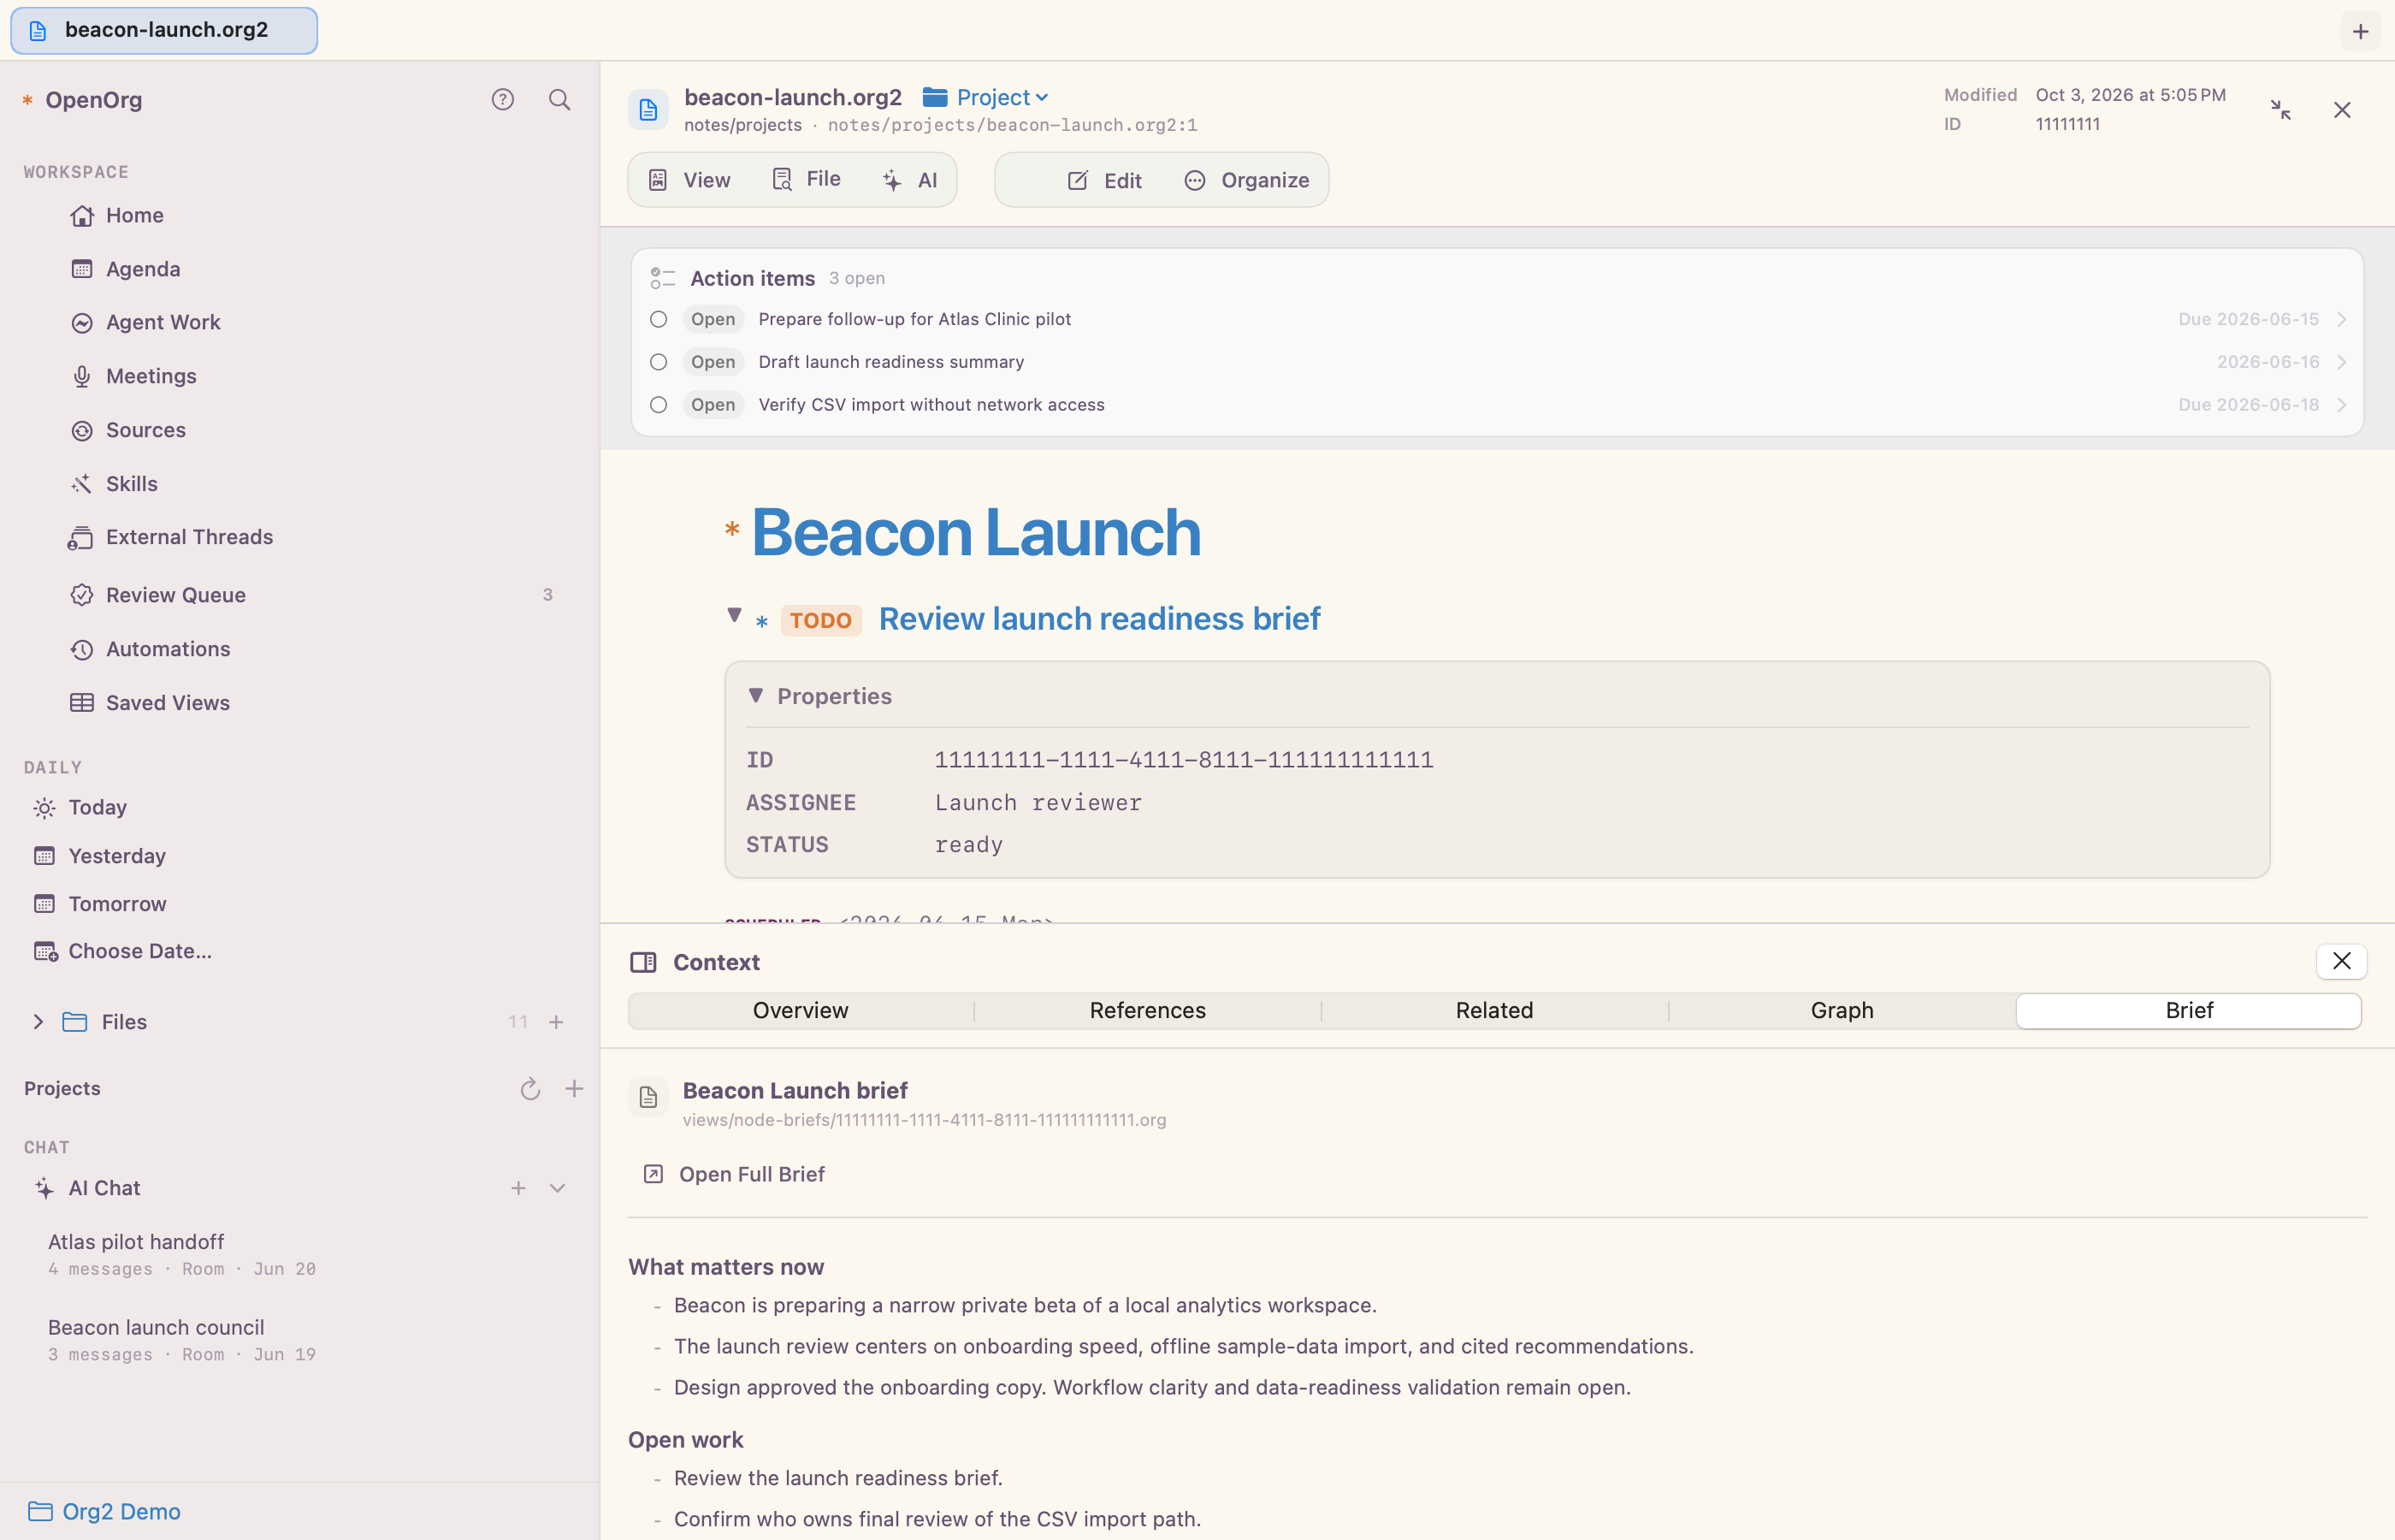Open the Sources section

click(x=128, y=430)
